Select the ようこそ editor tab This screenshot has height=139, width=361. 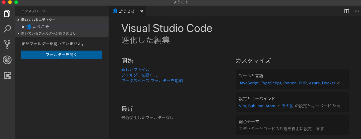tap(127, 11)
